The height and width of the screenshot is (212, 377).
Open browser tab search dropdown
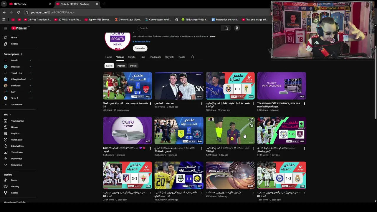[x=4, y=4]
